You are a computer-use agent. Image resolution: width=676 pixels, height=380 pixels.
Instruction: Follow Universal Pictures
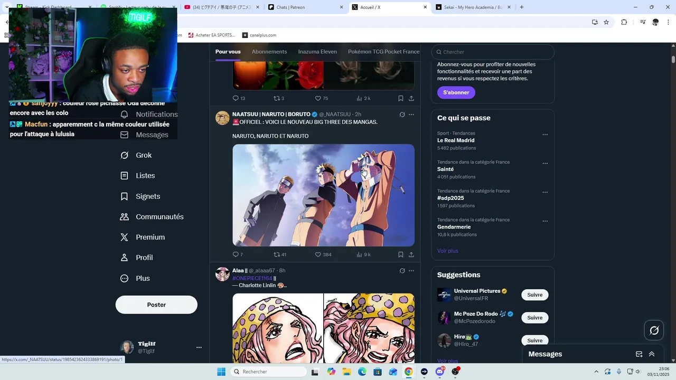point(534,295)
